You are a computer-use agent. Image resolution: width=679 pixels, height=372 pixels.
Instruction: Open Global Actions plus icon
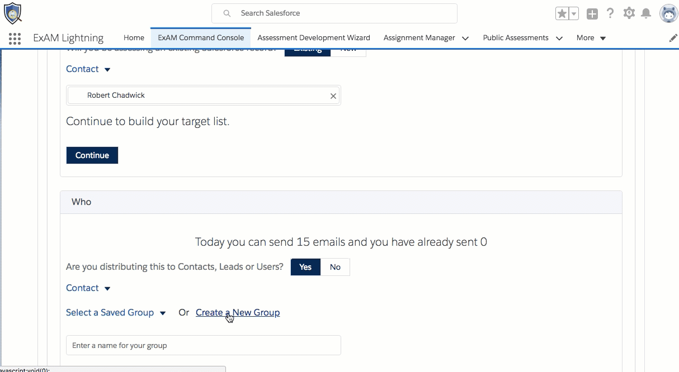[x=592, y=14]
